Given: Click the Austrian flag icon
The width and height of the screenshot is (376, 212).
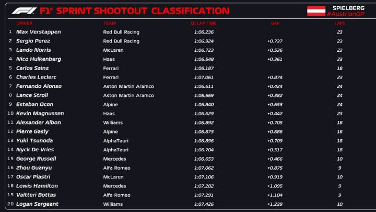Looking at the screenshot, I should coord(315,10).
